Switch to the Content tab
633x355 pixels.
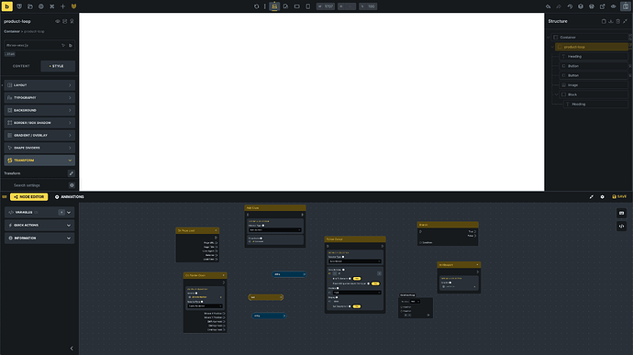point(21,66)
